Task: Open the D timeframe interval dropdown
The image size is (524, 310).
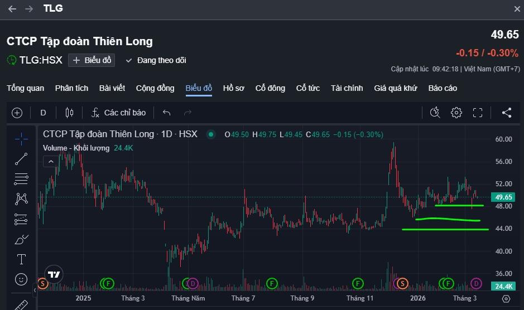Action: (43, 113)
